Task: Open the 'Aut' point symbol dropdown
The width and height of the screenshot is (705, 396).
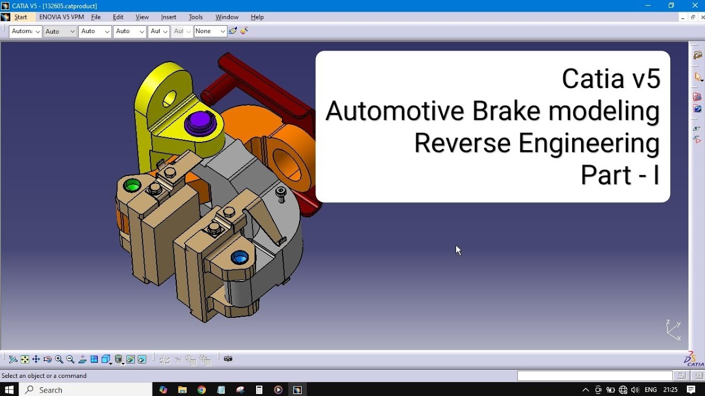Action: 159,31
